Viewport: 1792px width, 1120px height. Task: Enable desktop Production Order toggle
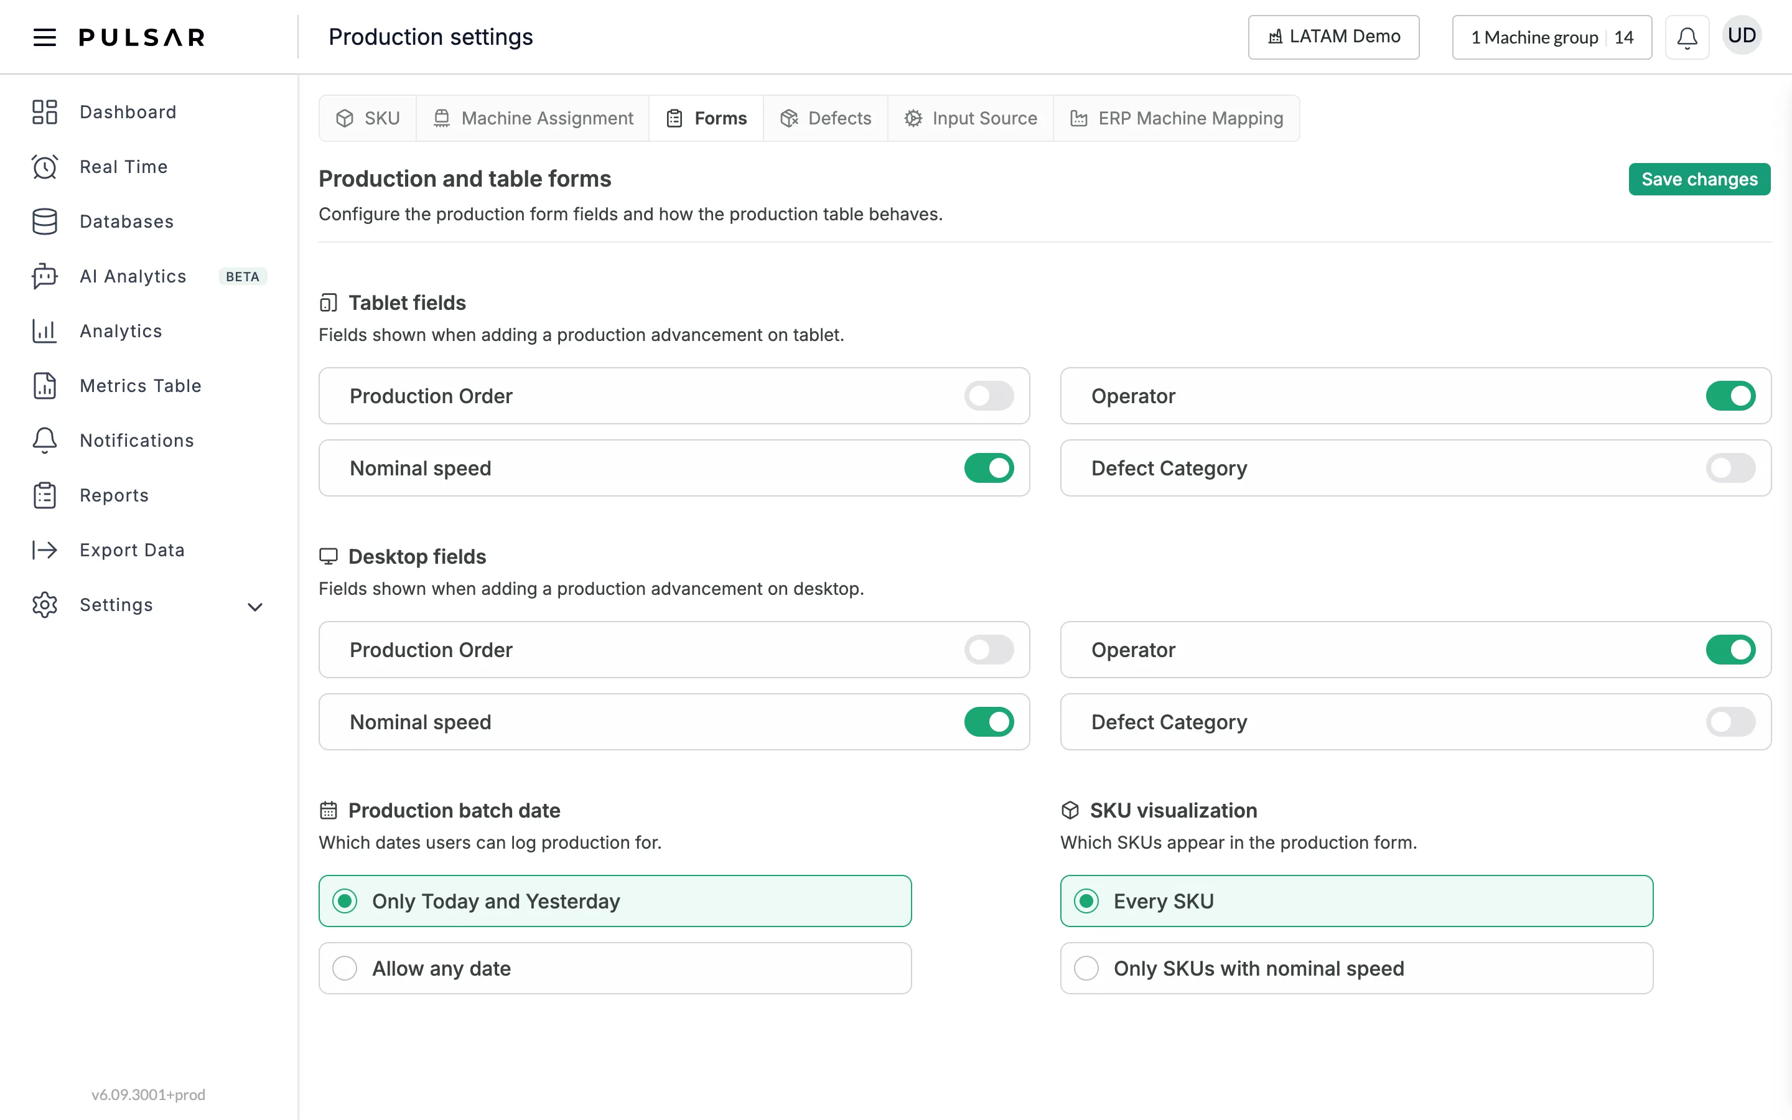[x=989, y=650]
